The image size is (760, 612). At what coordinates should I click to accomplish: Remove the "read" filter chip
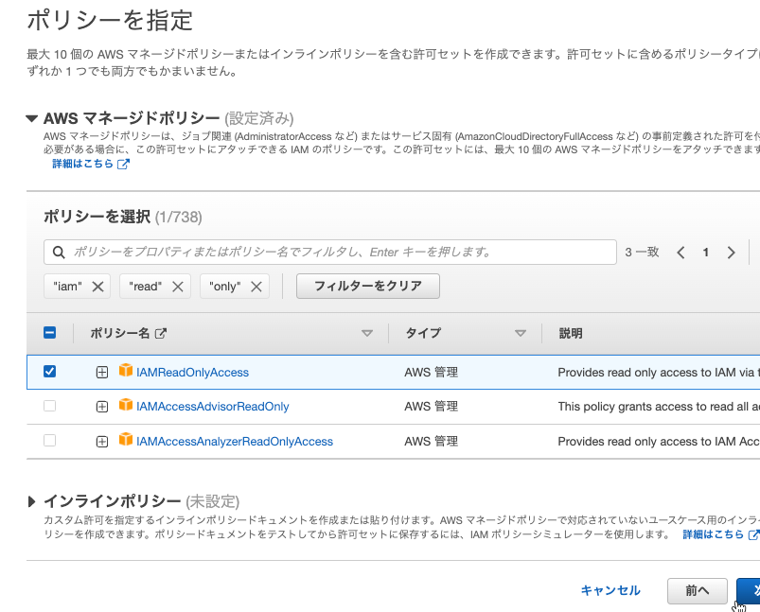tap(178, 287)
